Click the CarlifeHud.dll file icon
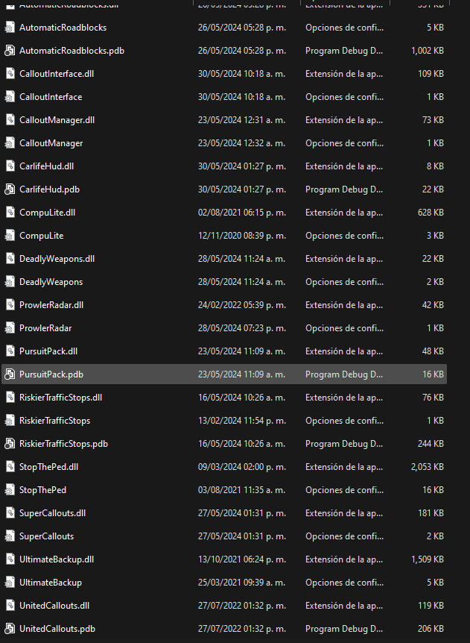The width and height of the screenshot is (470, 643). pyautogui.click(x=10, y=166)
